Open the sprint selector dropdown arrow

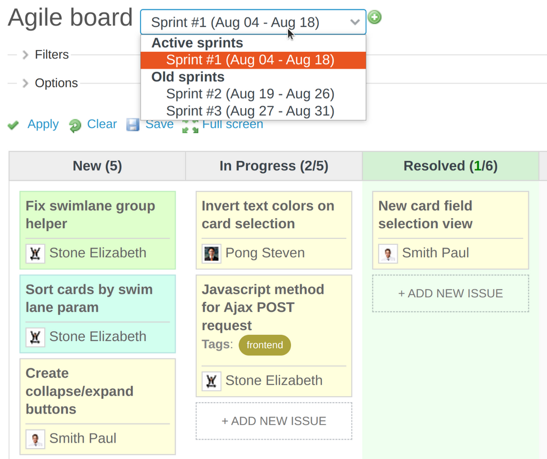356,22
